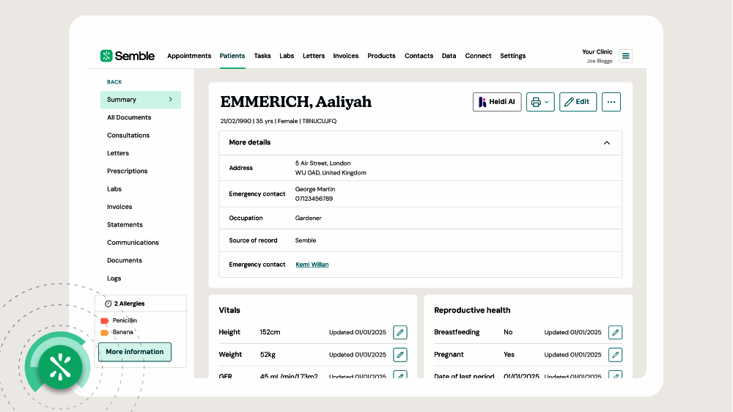733x412 pixels.
Task: Open the Settings tab
Action: tap(513, 56)
